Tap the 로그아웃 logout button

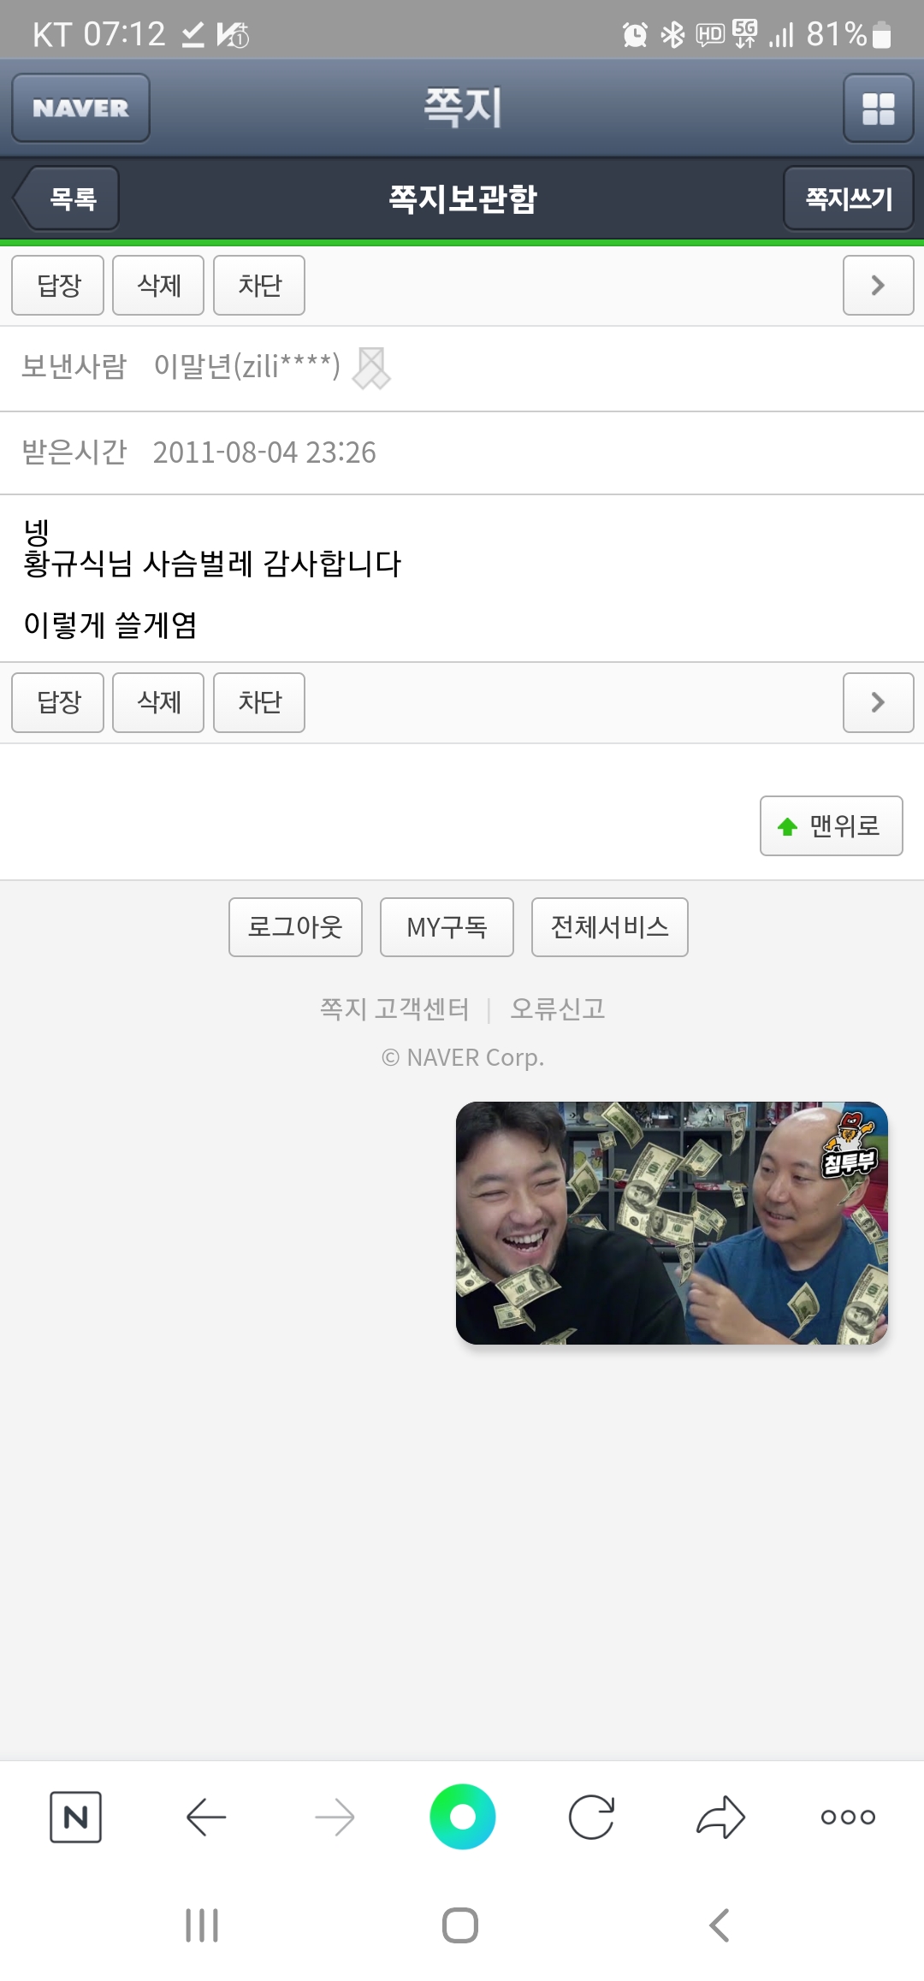pyautogui.click(x=295, y=927)
